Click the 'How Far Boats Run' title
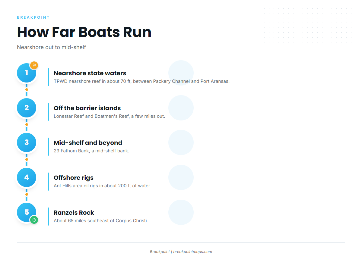This screenshot has width=362, height=262. tap(84, 32)
